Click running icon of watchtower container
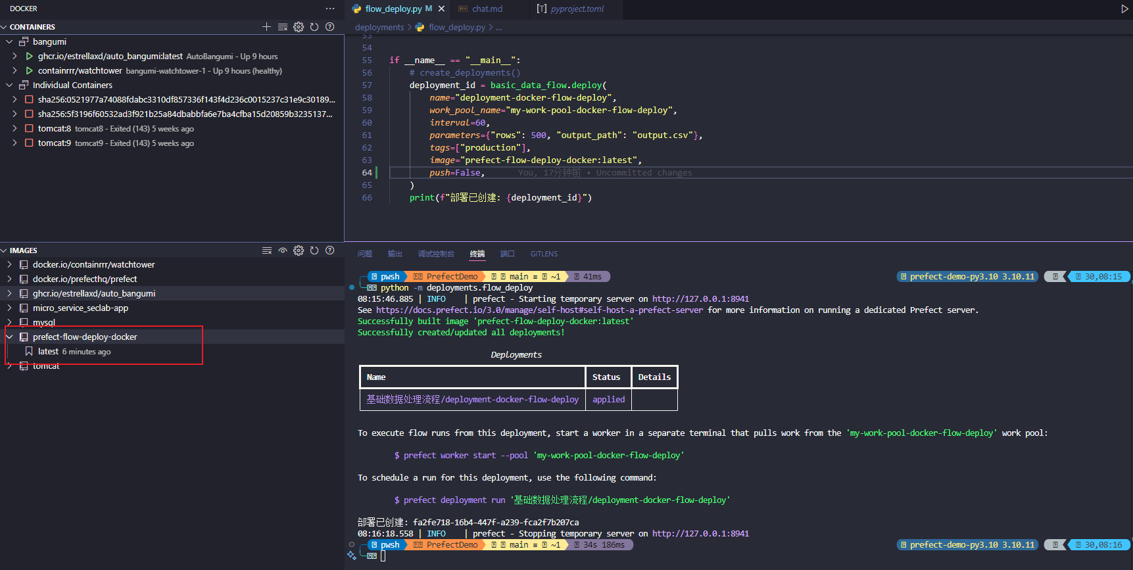Viewport: 1133px width, 570px height. 29,71
